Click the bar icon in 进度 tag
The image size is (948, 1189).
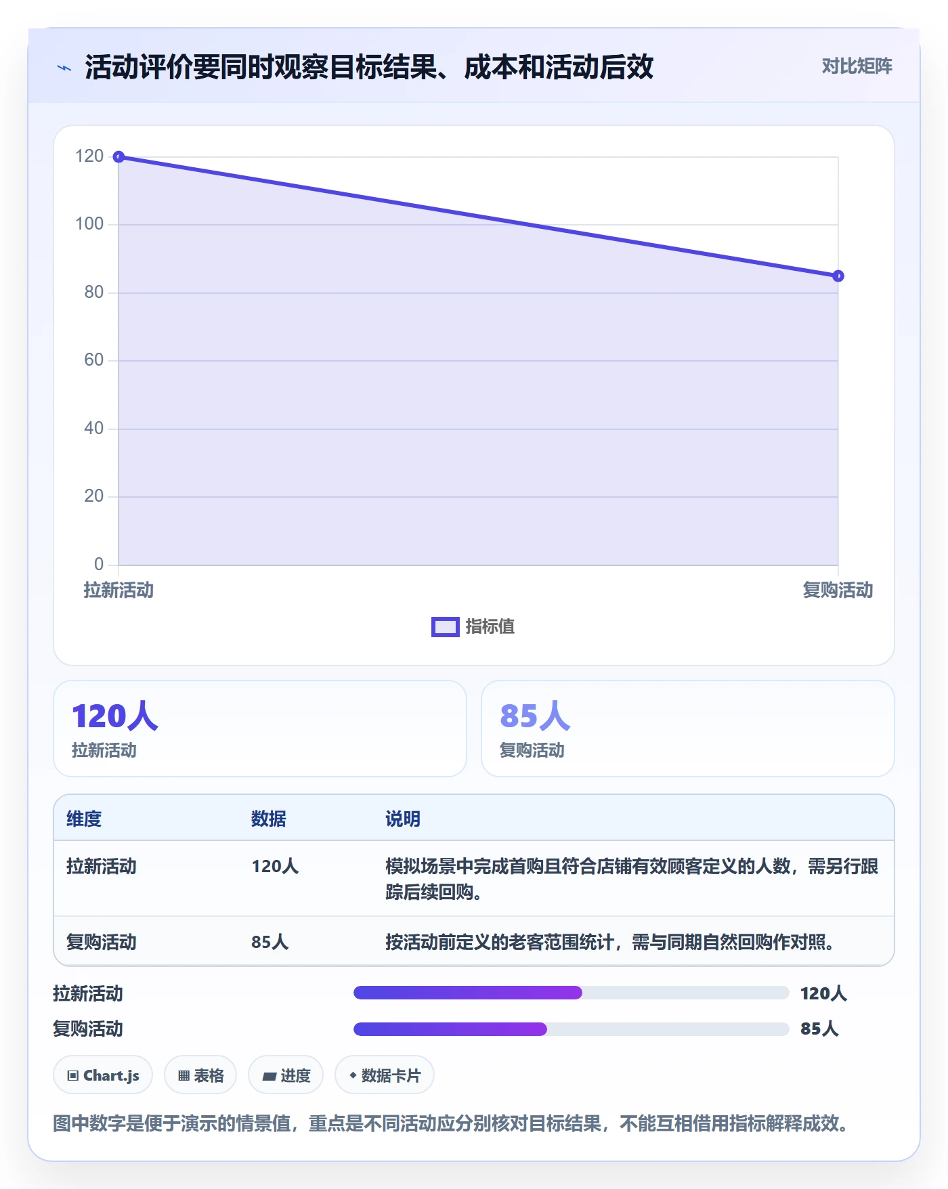tap(270, 1076)
